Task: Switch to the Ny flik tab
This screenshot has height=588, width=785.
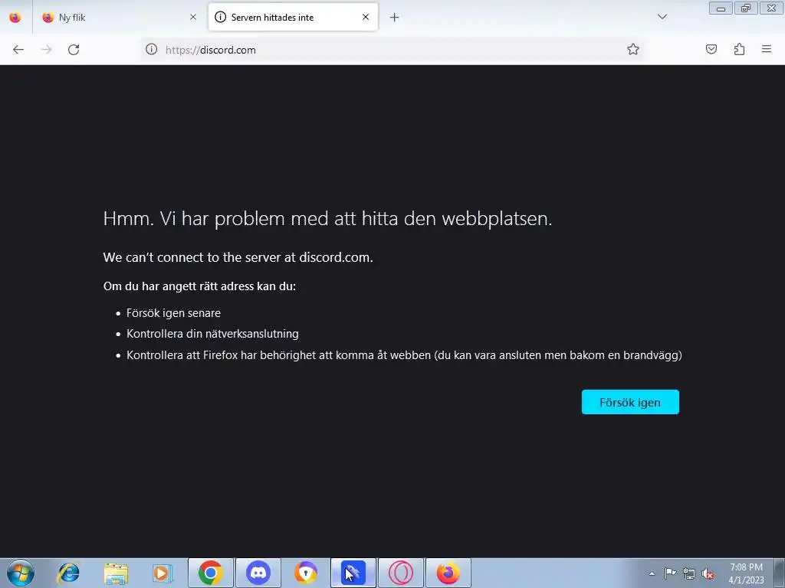Action: click(119, 18)
